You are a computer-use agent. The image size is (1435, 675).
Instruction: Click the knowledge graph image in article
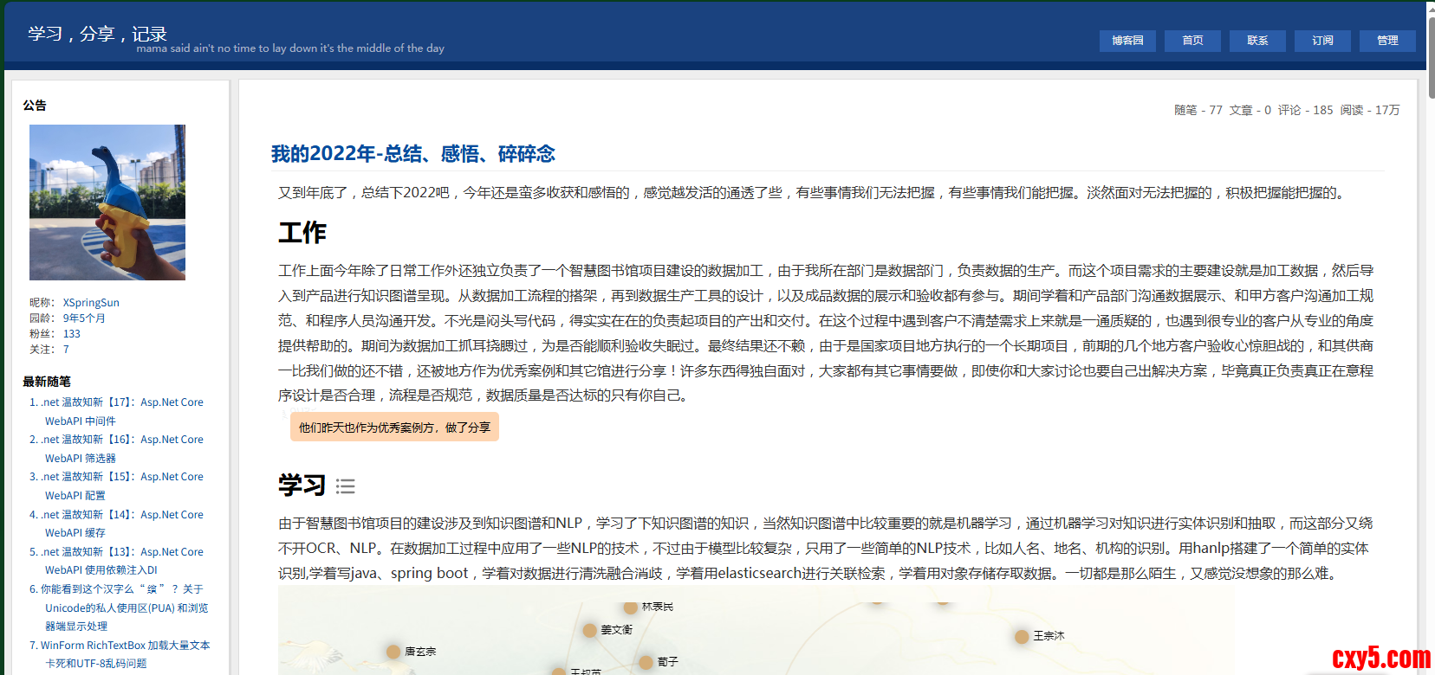[x=754, y=630]
